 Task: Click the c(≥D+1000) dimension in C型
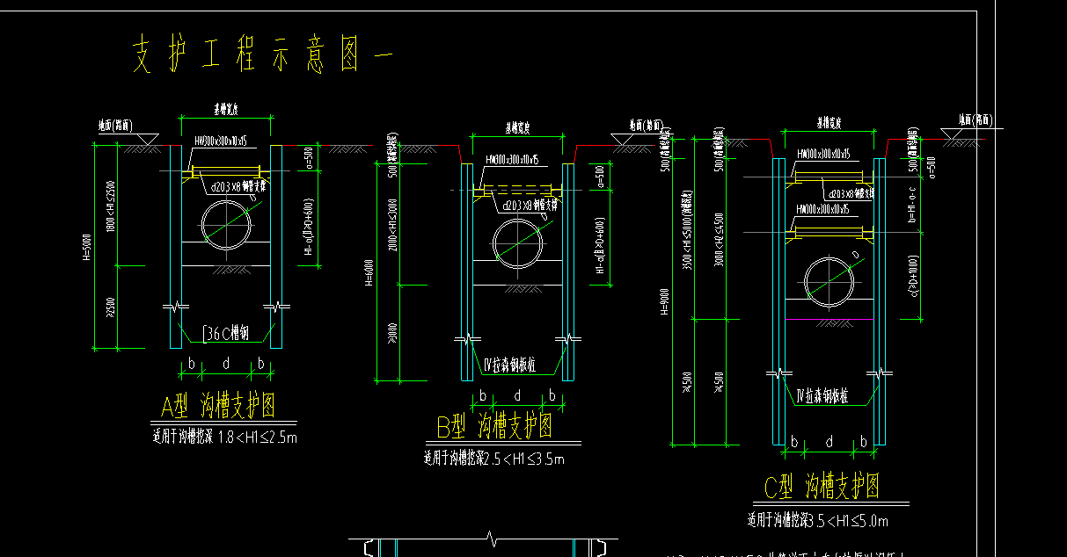(914, 277)
